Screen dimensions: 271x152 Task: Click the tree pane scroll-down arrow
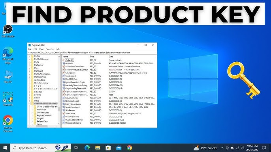coord(59,123)
